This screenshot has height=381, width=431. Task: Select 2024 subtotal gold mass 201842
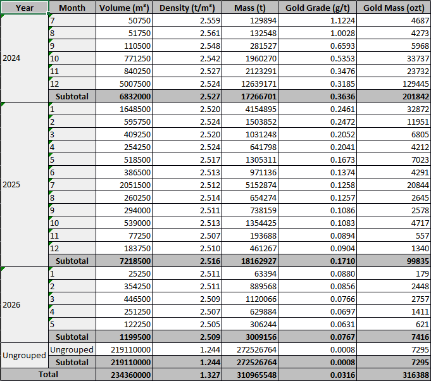coord(394,96)
